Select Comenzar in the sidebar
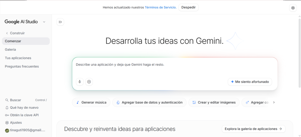This screenshot has height=137, width=301. tap(26, 41)
